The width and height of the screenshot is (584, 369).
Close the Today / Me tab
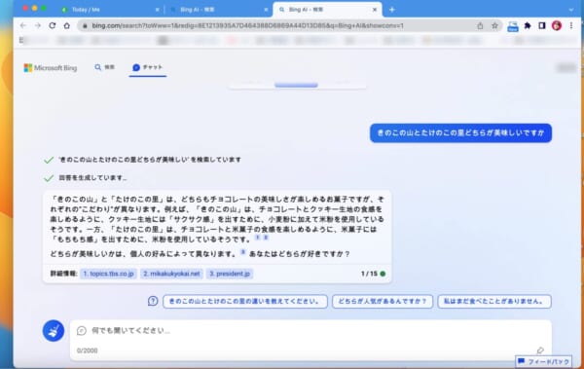(157, 10)
